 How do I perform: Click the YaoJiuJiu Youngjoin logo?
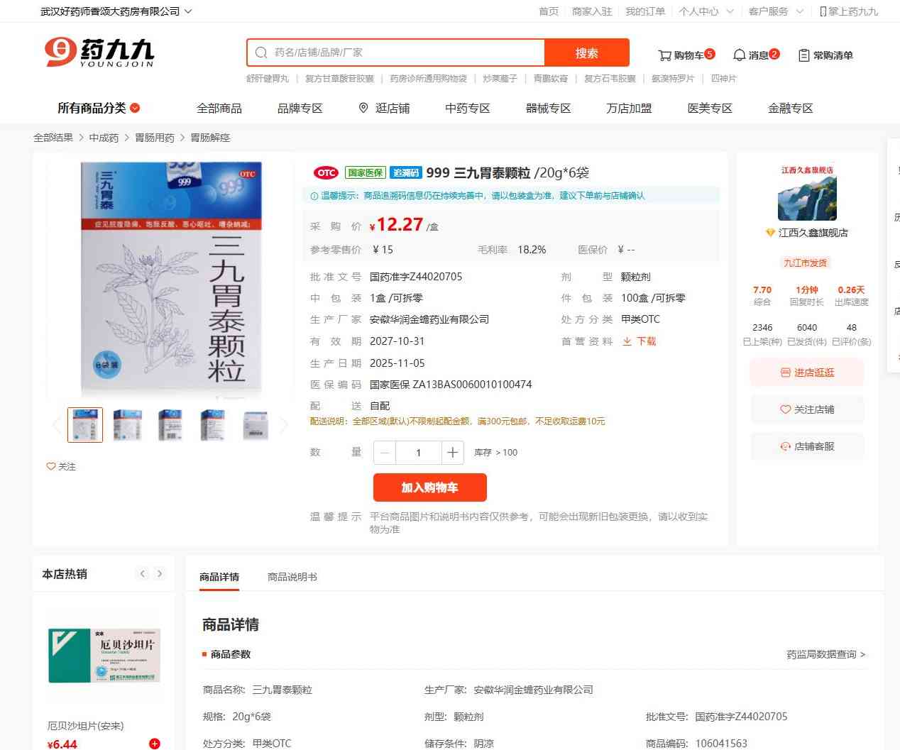[99, 53]
